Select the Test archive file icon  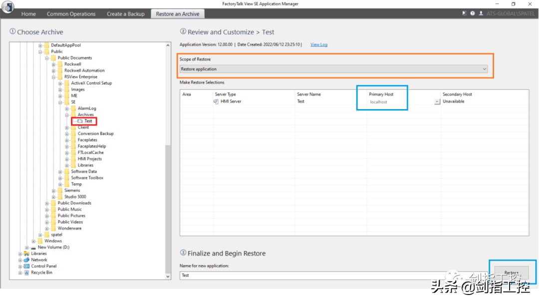(x=80, y=121)
